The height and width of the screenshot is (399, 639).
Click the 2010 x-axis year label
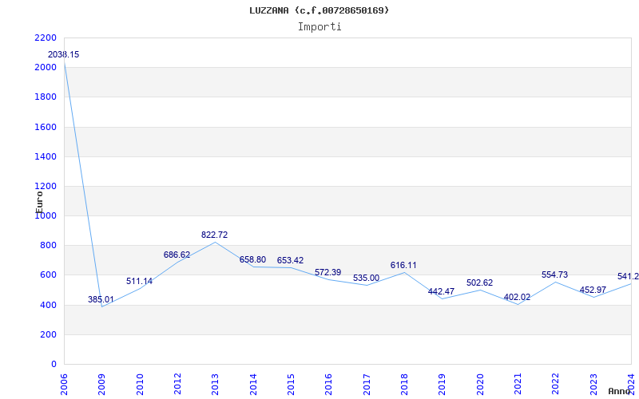click(140, 385)
